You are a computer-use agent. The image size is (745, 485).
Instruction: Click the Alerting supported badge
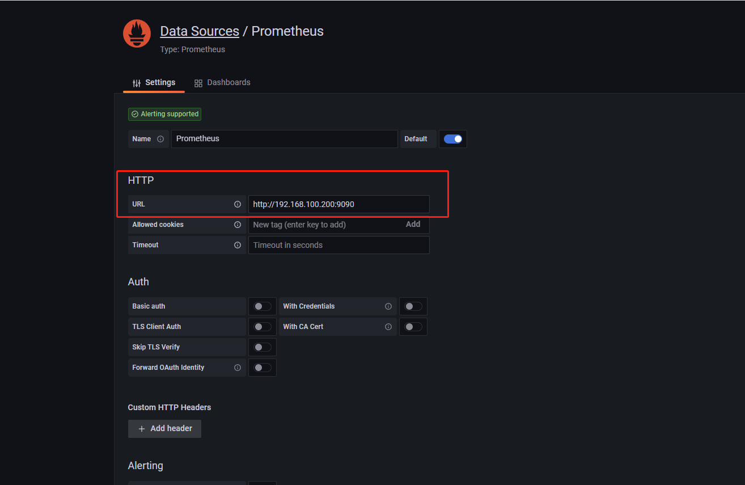(x=164, y=114)
